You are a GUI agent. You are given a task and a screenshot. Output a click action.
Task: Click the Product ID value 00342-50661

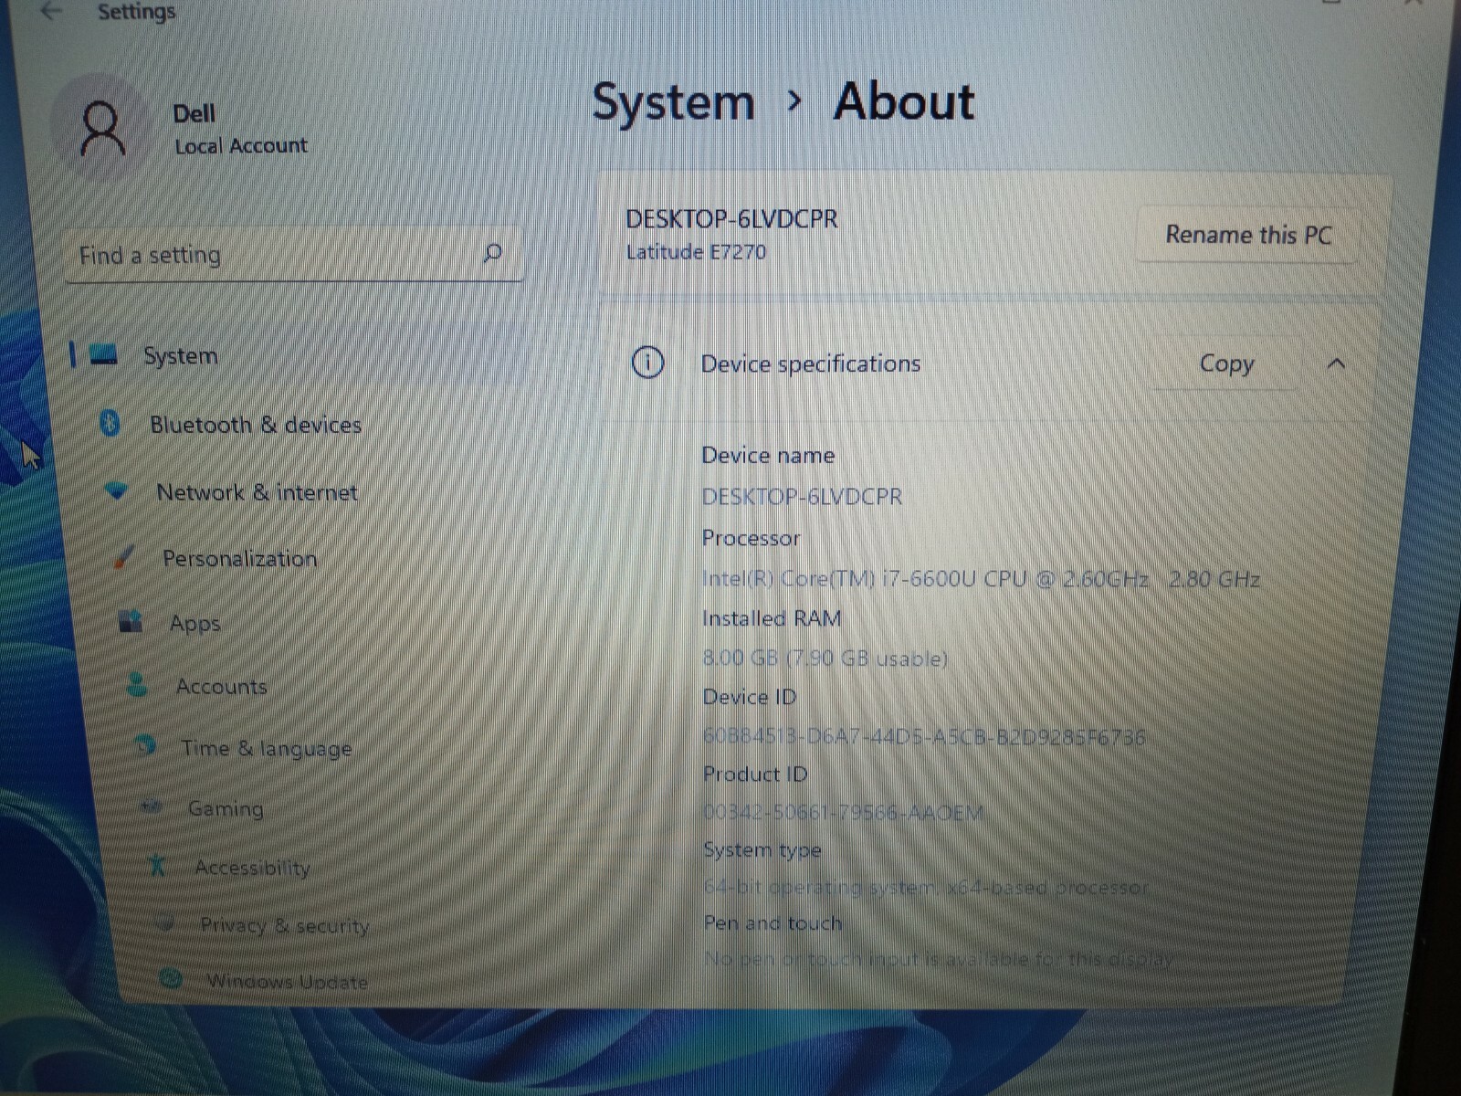843,812
